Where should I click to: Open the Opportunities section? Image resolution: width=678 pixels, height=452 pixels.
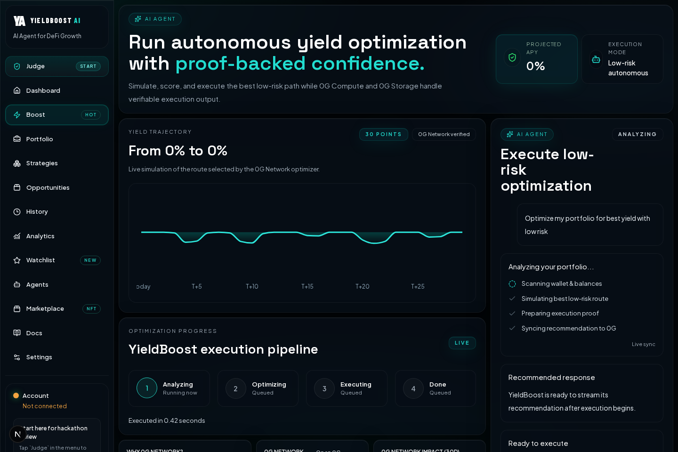[x=57, y=187]
